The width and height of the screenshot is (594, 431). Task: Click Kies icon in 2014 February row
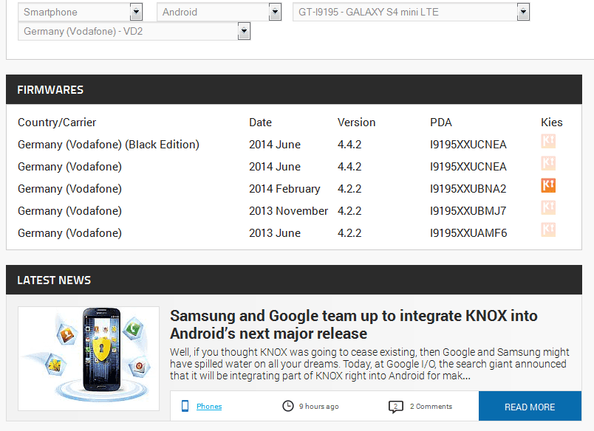coord(548,185)
